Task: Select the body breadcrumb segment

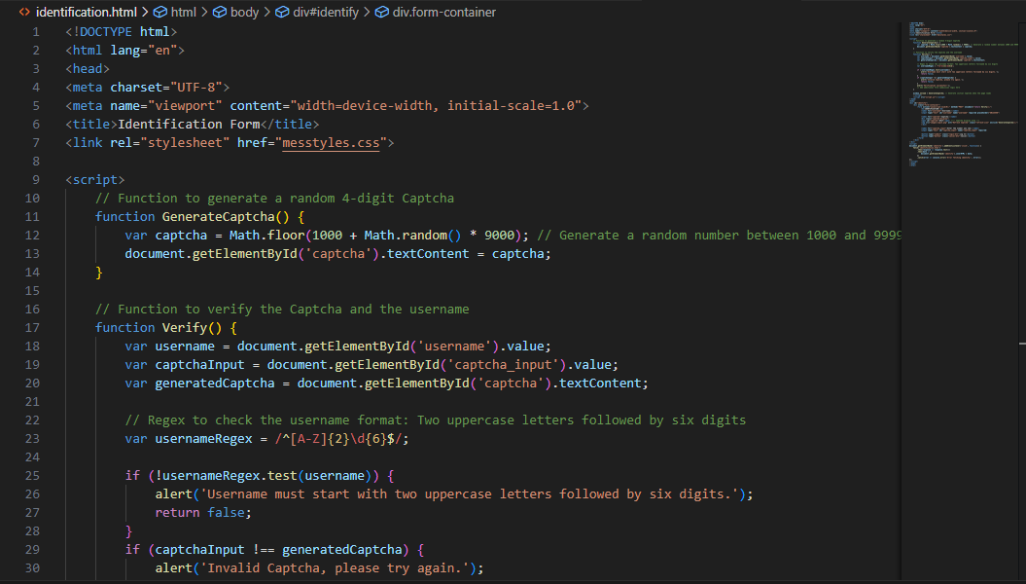Action: 245,12
